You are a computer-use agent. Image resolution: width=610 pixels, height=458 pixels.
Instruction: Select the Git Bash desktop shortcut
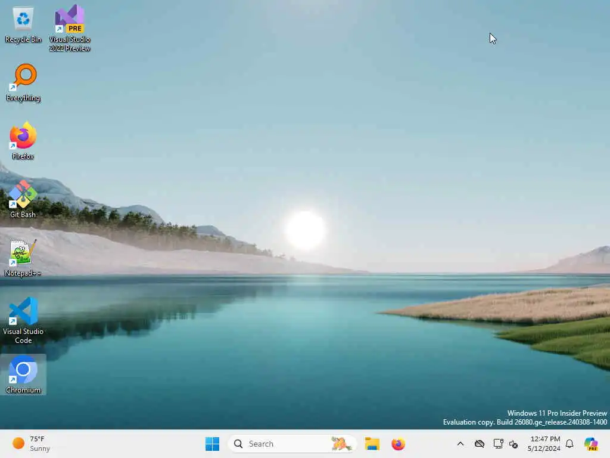click(x=23, y=199)
